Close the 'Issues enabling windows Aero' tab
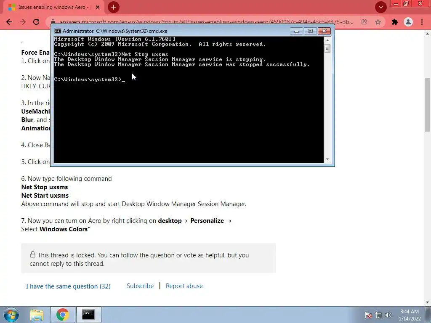The height and width of the screenshot is (323, 431). (98, 8)
